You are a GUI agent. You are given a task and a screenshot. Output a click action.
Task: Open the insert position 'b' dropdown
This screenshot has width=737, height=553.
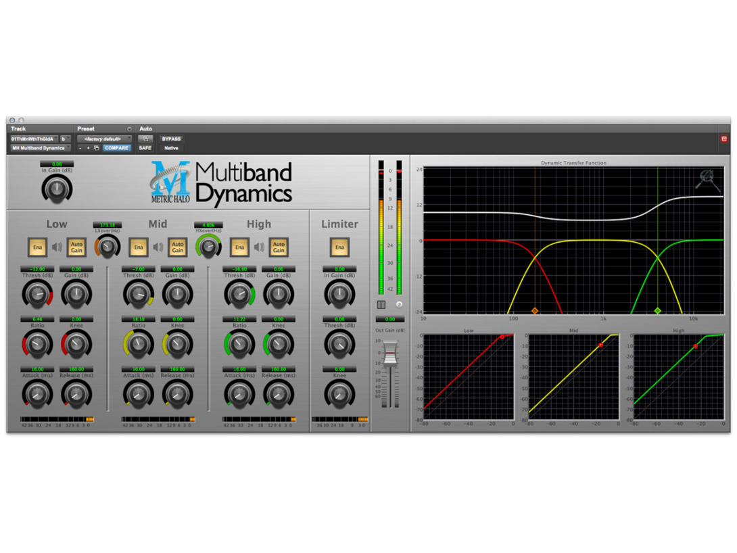pyautogui.click(x=66, y=139)
